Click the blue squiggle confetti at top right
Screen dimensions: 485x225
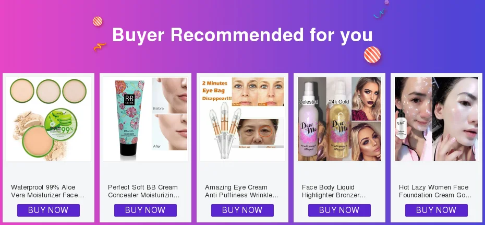[380, 13]
